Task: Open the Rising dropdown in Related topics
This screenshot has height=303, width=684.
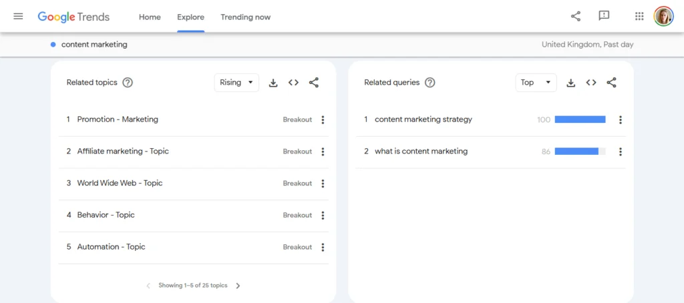Action: tap(236, 82)
